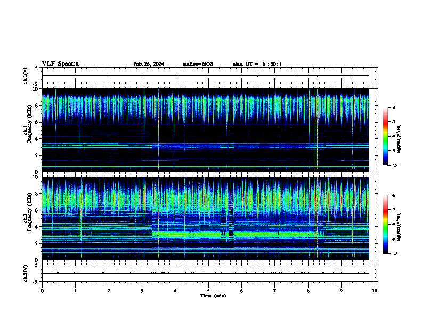Click the "9" minute tick label

(341, 291)
